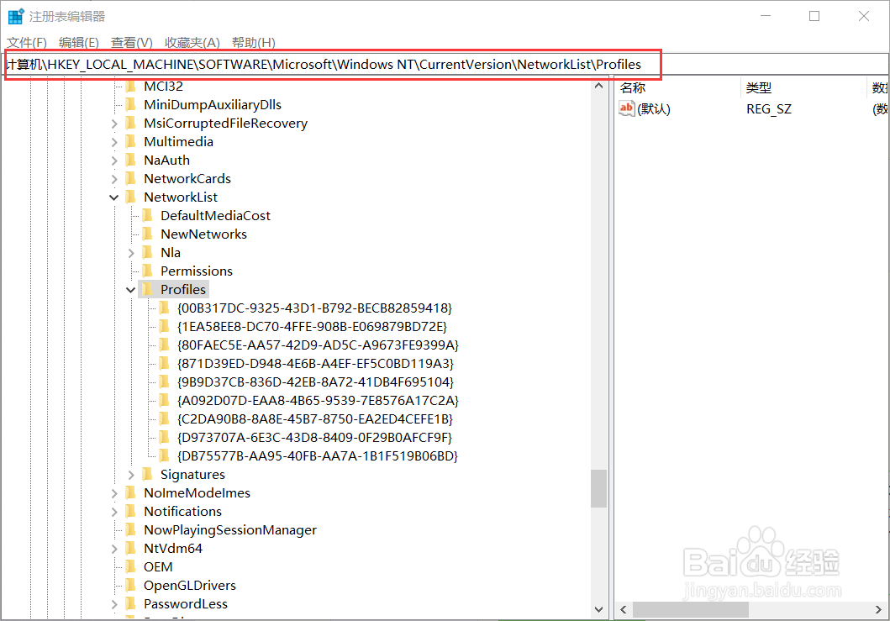The image size is (890, 621).
Task: Expand the NaAuth key
Action: coord(114,161)
